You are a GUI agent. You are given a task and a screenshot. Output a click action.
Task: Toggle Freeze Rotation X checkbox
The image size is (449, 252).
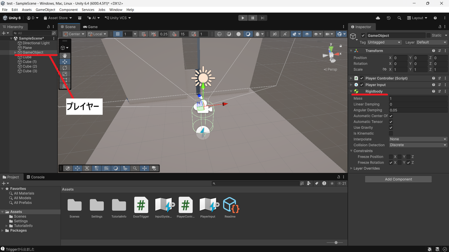click(391, 163)
